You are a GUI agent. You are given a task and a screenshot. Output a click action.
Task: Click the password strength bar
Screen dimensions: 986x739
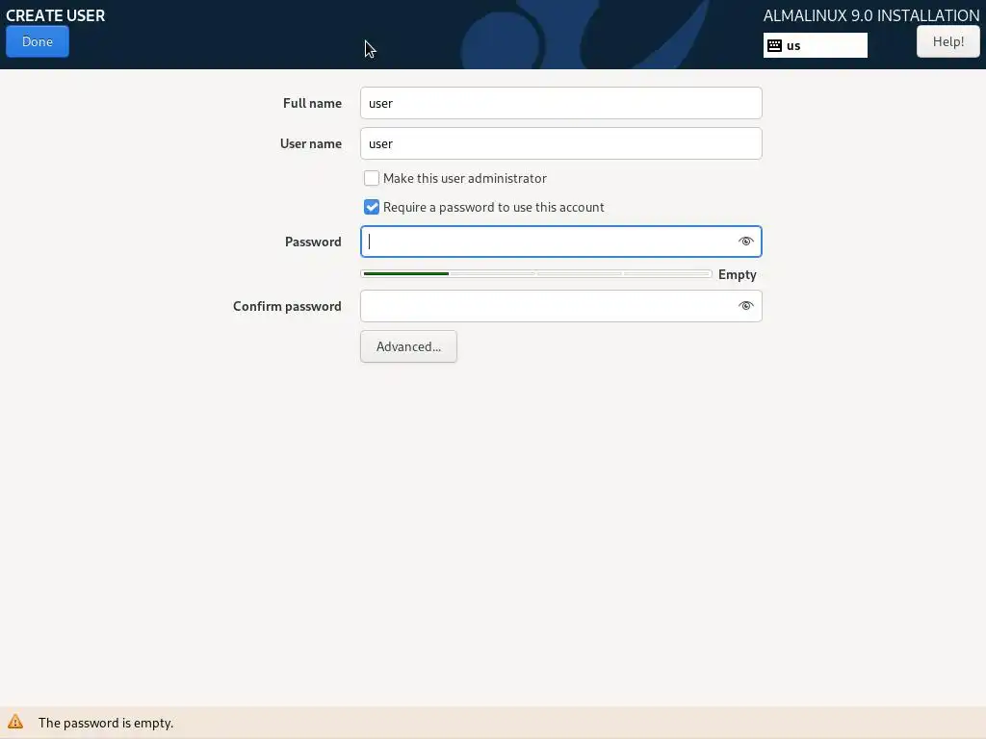click(x=536, y=274)
